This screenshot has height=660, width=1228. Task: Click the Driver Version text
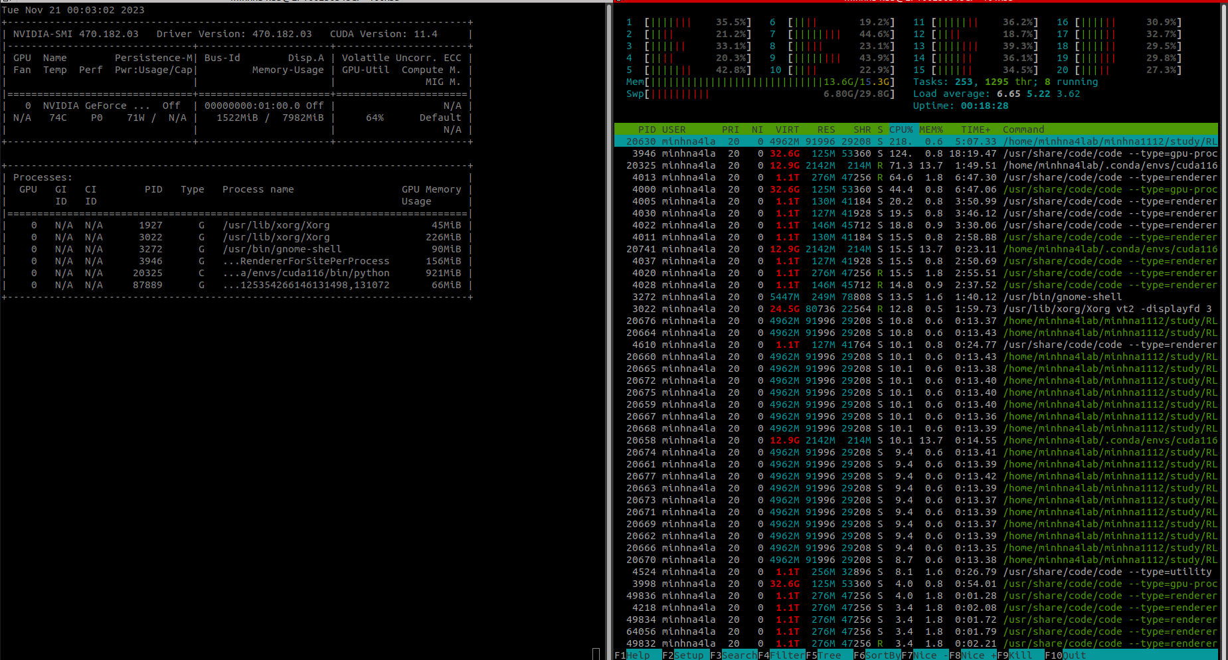coord(234,34)
